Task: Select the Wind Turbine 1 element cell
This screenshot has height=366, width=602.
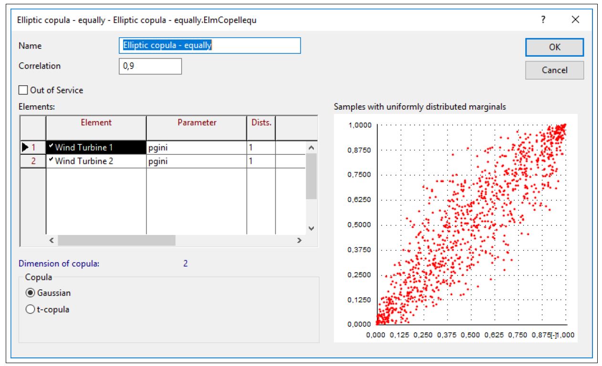Action: point(96,148)
